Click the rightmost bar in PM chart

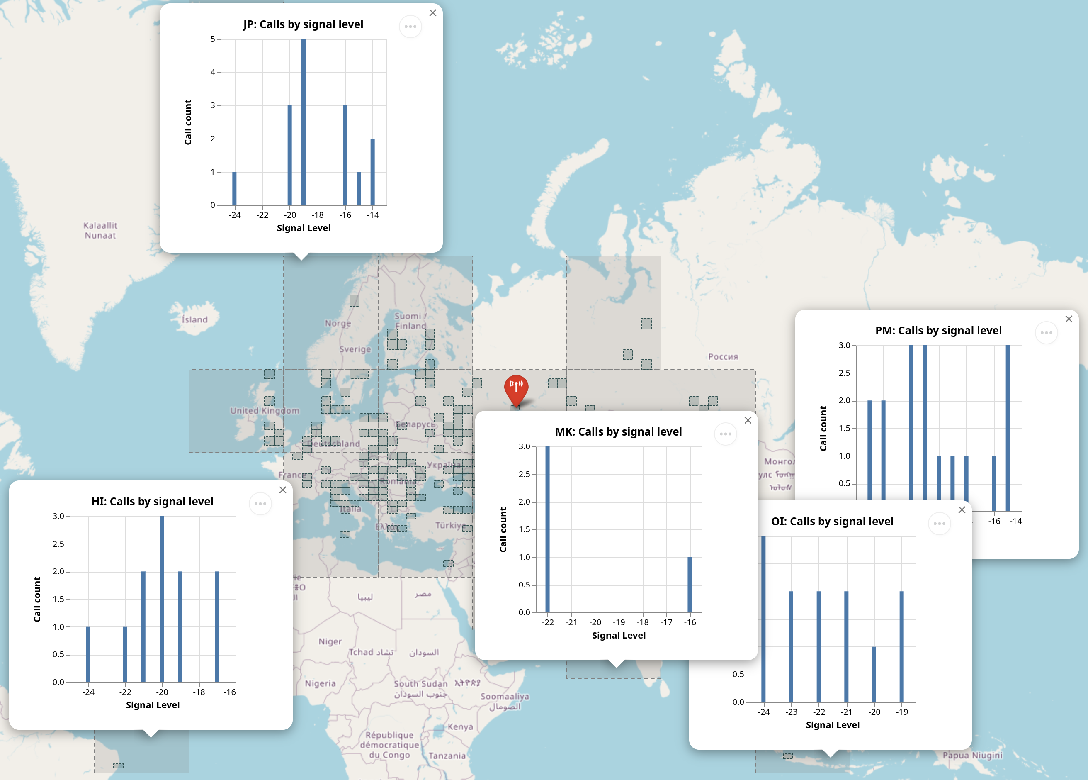click(1008, 427)
